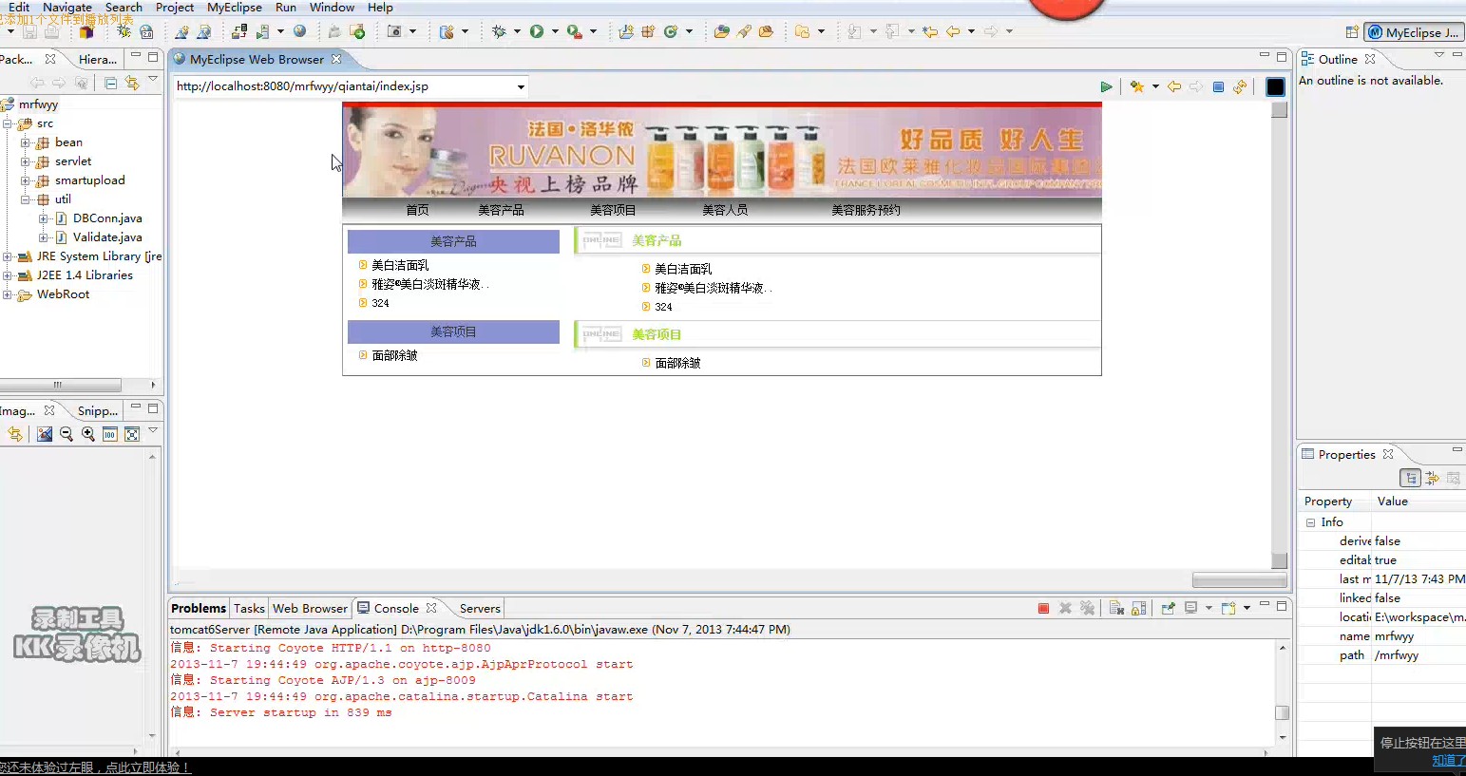Click Collapse All in Package Explorer

pyautogui.click(x=110, y=83)
